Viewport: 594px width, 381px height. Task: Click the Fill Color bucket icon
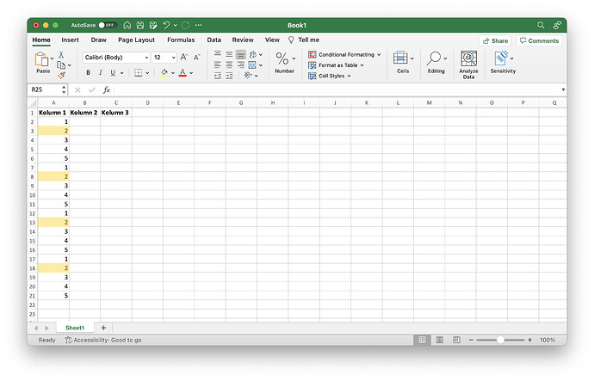pos(164,72)
